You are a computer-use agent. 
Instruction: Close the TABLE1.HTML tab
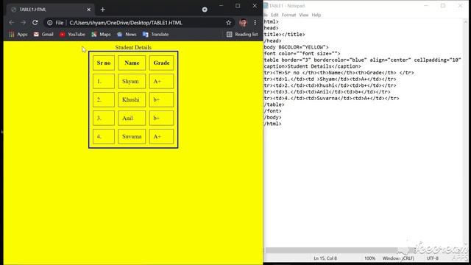click(88, 10)
